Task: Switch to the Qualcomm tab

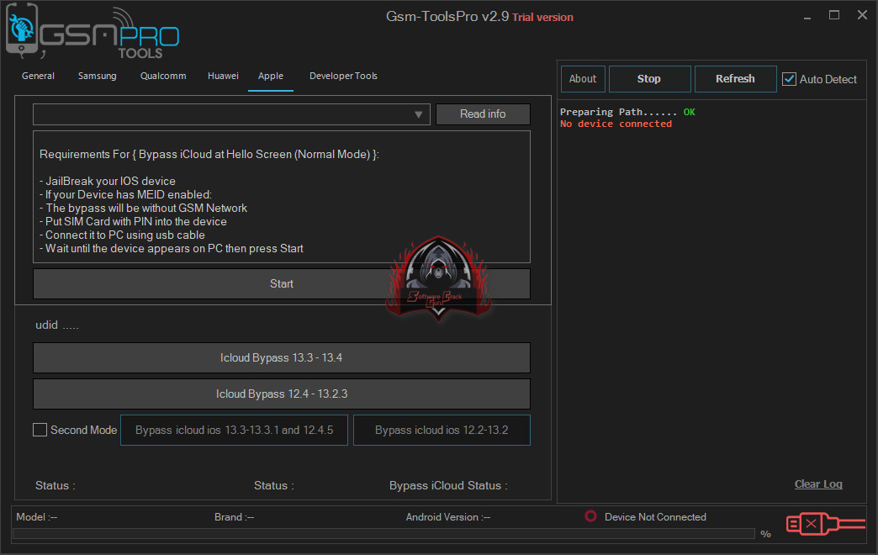Action: pyautogui.click(x=163, y=76)
